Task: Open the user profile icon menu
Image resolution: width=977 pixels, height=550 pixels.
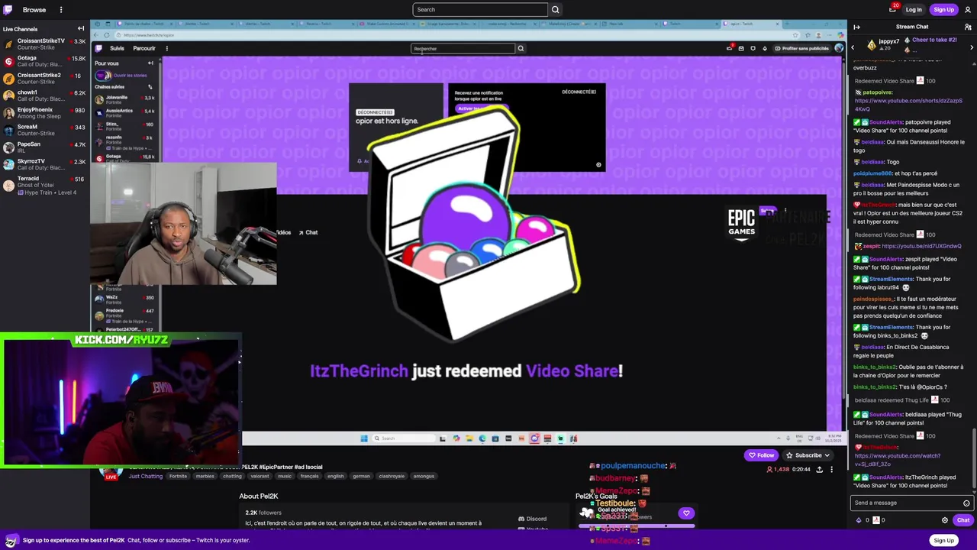Action: point(968,10)
